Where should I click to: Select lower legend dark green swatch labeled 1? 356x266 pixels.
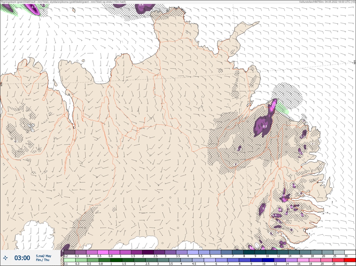coord(116,260)
